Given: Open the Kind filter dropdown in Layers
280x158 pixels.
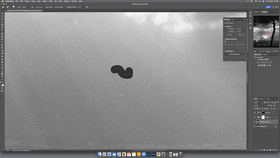Looking at the screenshot, I should 258,103.
